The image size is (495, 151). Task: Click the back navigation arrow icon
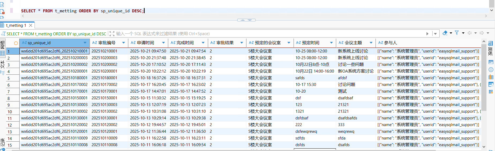pos(470,33)
